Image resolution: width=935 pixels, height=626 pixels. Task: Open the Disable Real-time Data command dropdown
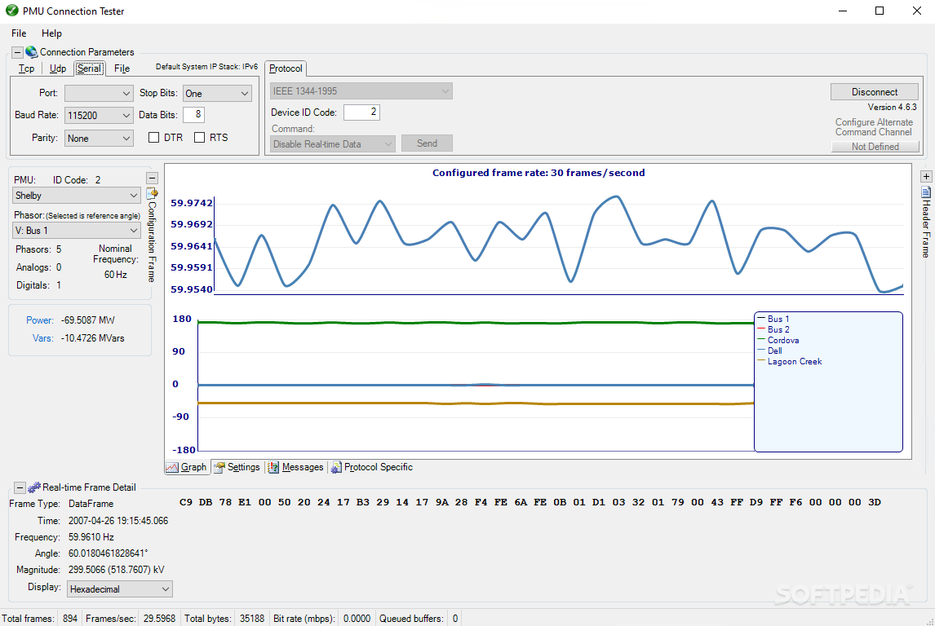tap(333, 144)
